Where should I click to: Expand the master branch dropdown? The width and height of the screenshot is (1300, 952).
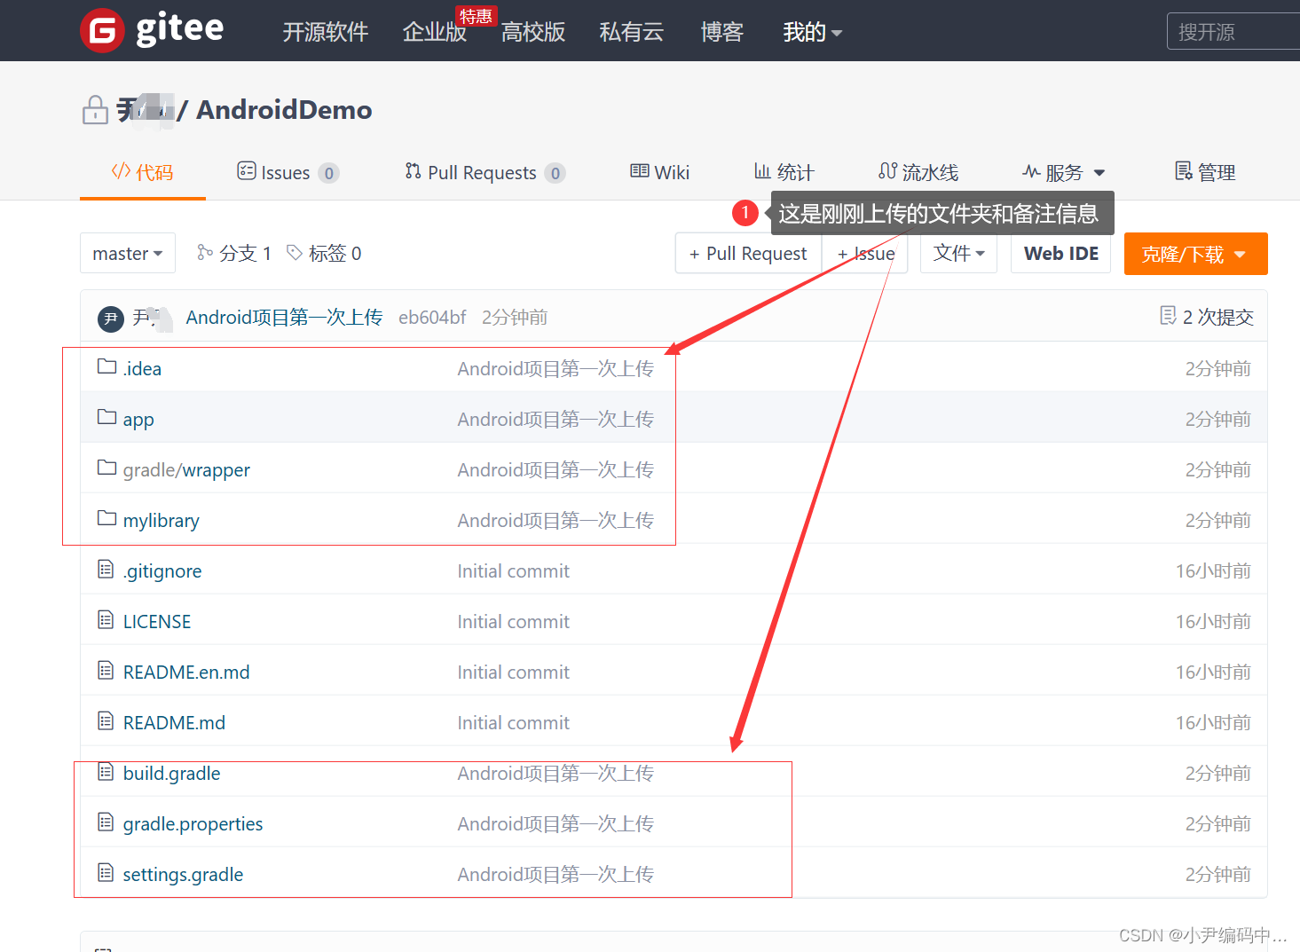(x=128, y=254)
